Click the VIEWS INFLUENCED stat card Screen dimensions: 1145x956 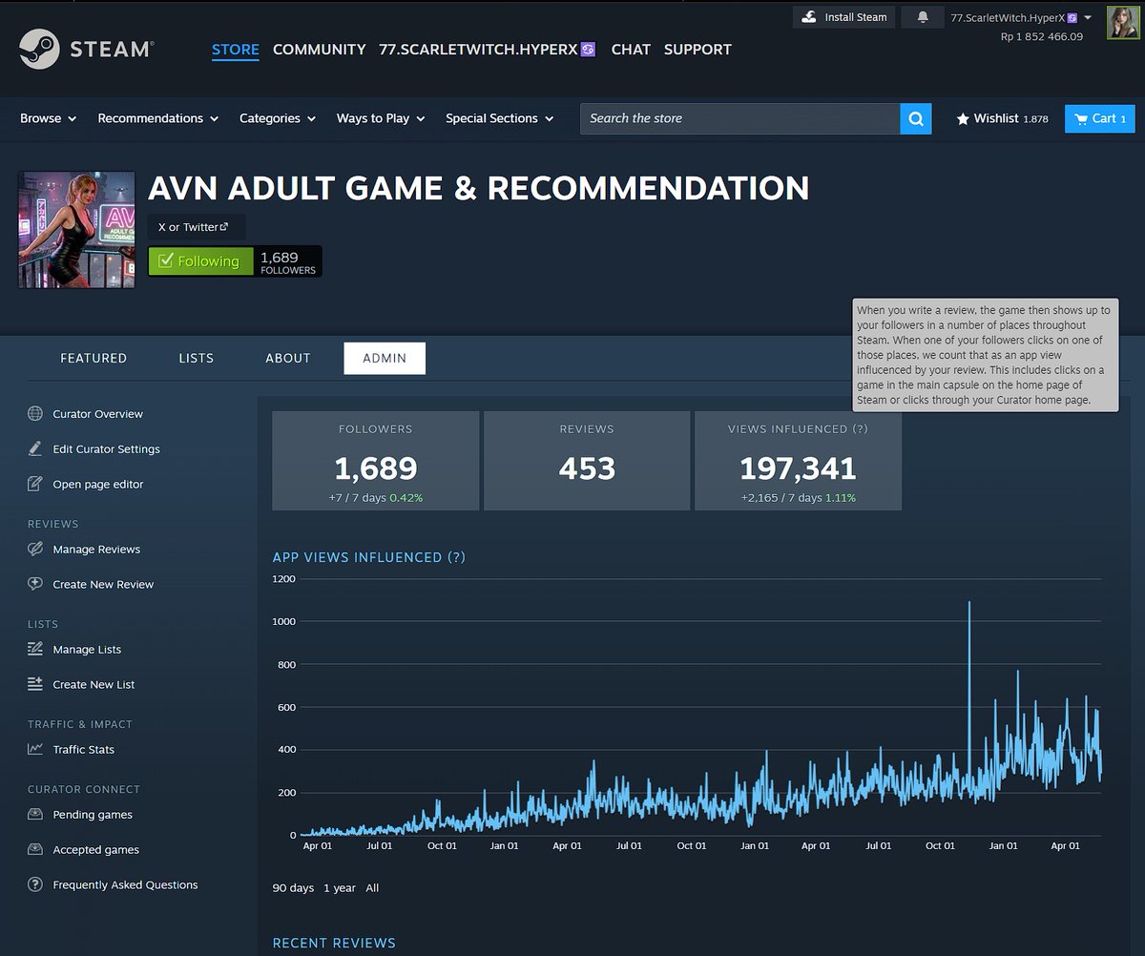pyautogui.click(x=798, y=461)
